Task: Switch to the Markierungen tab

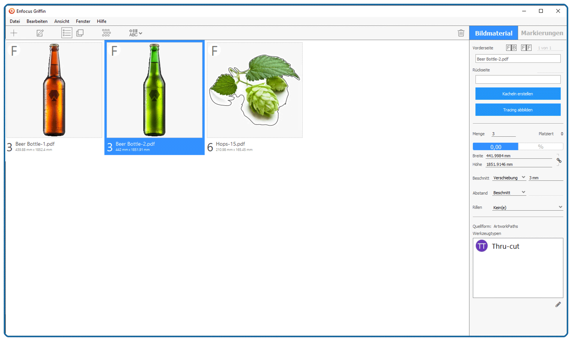Action: pos(542,33)
